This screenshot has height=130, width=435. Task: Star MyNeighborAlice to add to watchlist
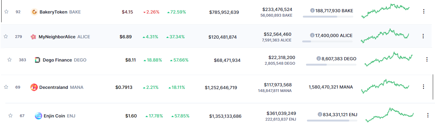pos(6,36)
